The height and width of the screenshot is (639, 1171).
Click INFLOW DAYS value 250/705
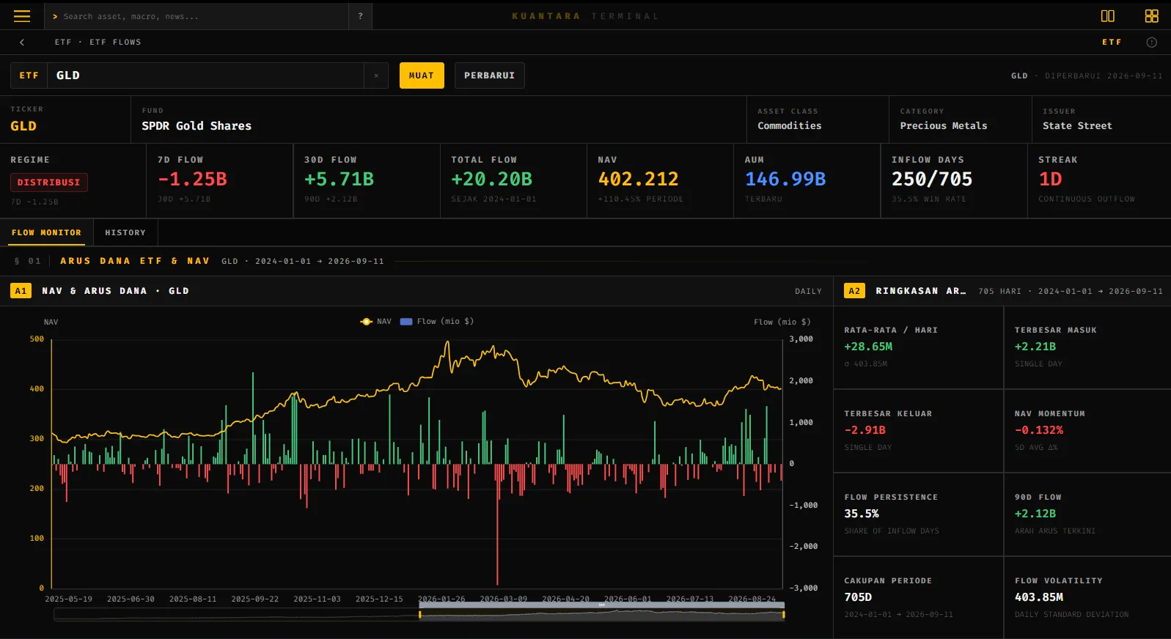tap(932, 180)
